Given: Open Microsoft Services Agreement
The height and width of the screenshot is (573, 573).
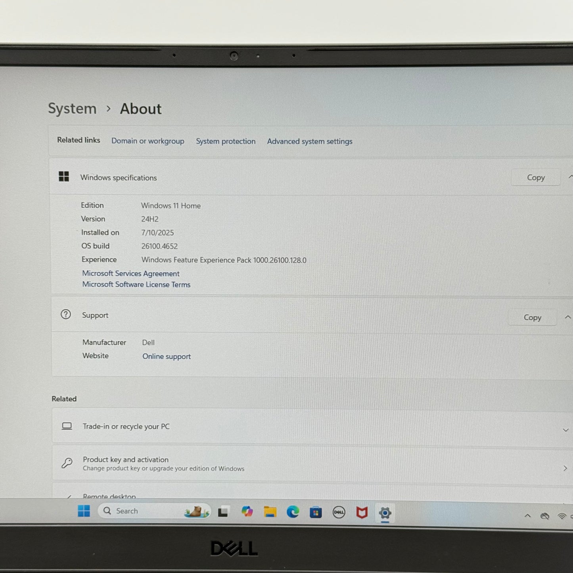Looking at the screenshot, I should pyautogui.click(x=131, y=273).
